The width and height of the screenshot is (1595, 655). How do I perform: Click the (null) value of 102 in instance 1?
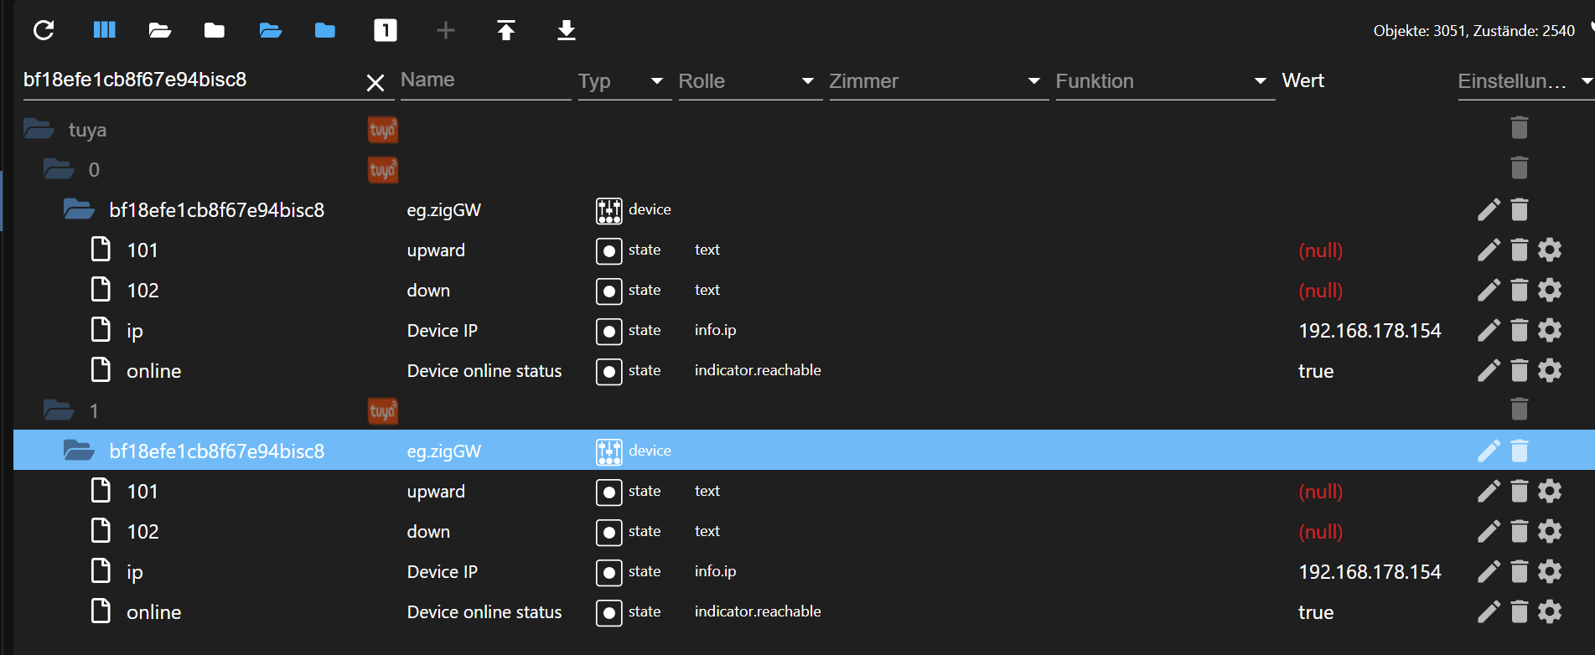coord(1321,532)
